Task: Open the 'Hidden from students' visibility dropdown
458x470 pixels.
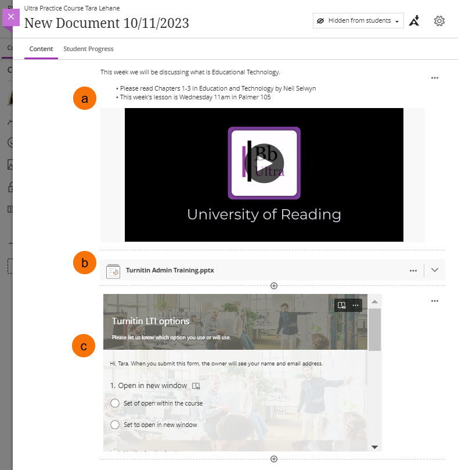Action: coord(358,21)
